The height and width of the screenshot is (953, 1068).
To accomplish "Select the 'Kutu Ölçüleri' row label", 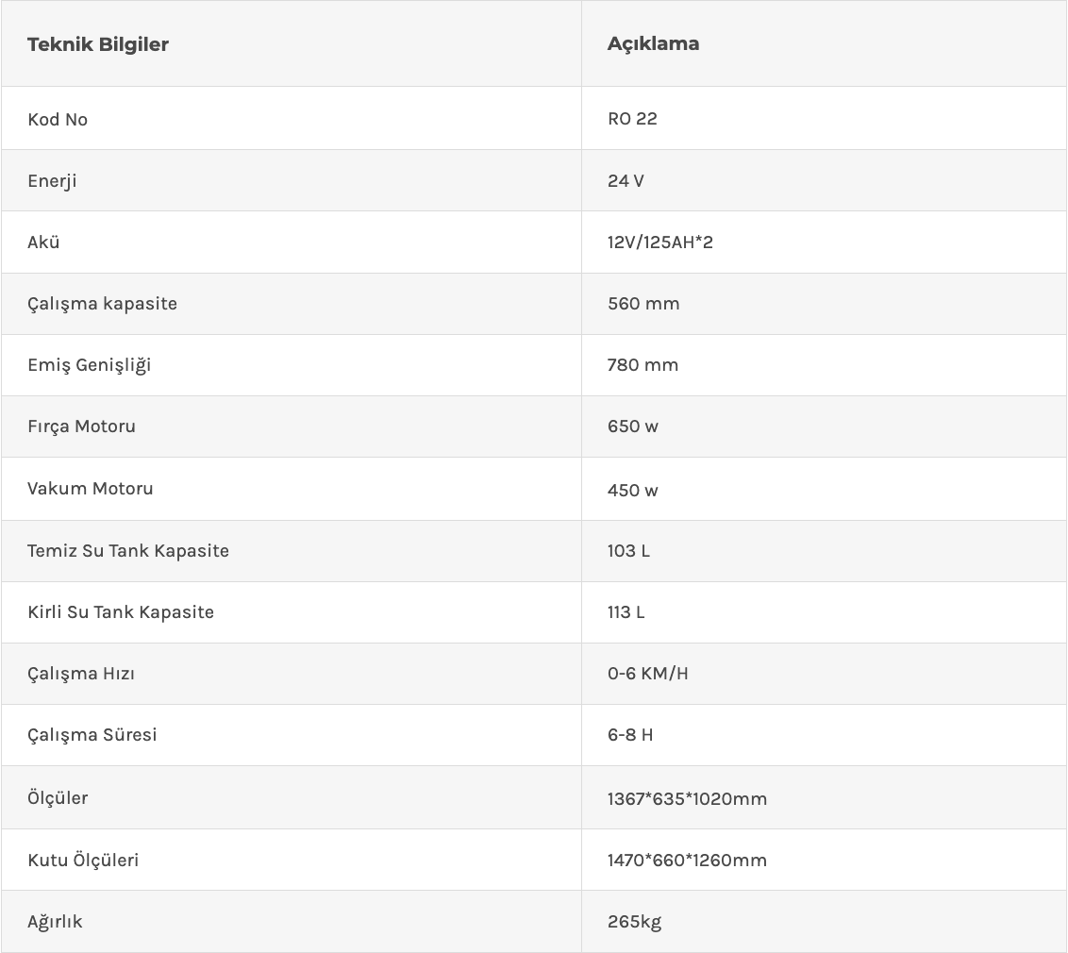I will click(x=83, y=861).
